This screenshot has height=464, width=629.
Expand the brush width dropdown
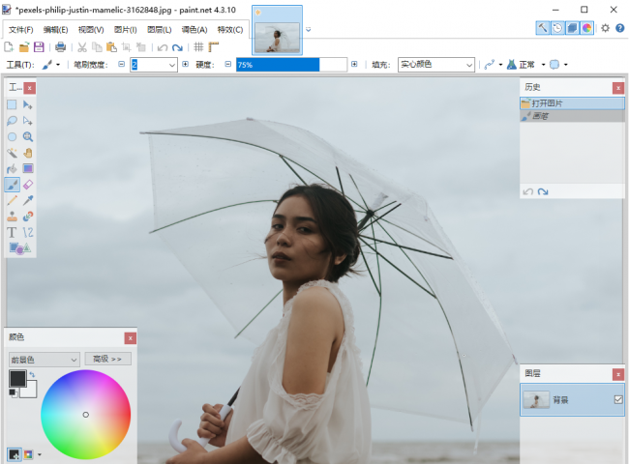tap(172, 65)
